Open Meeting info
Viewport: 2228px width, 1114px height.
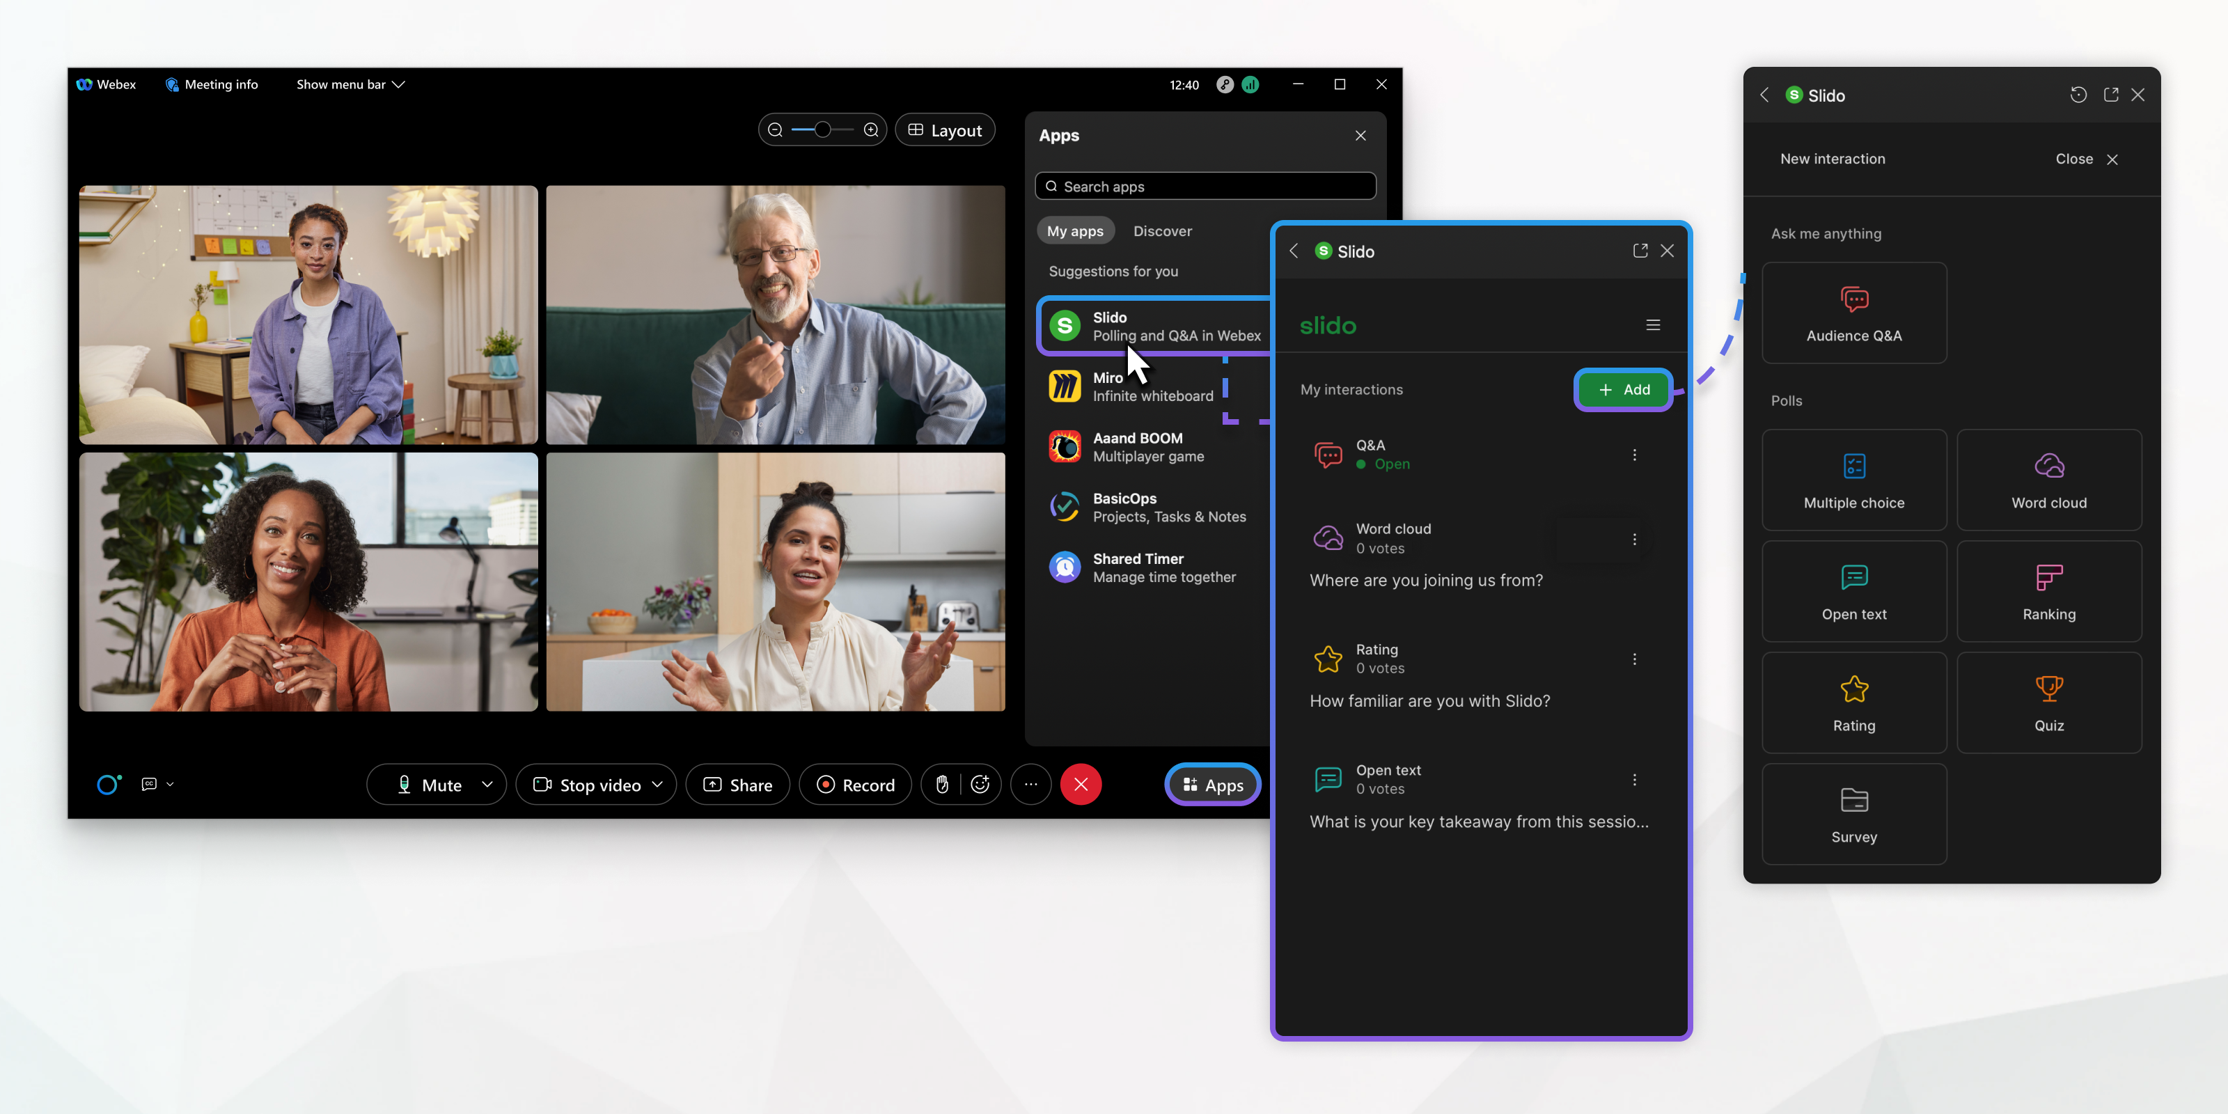tap(212, 85)
